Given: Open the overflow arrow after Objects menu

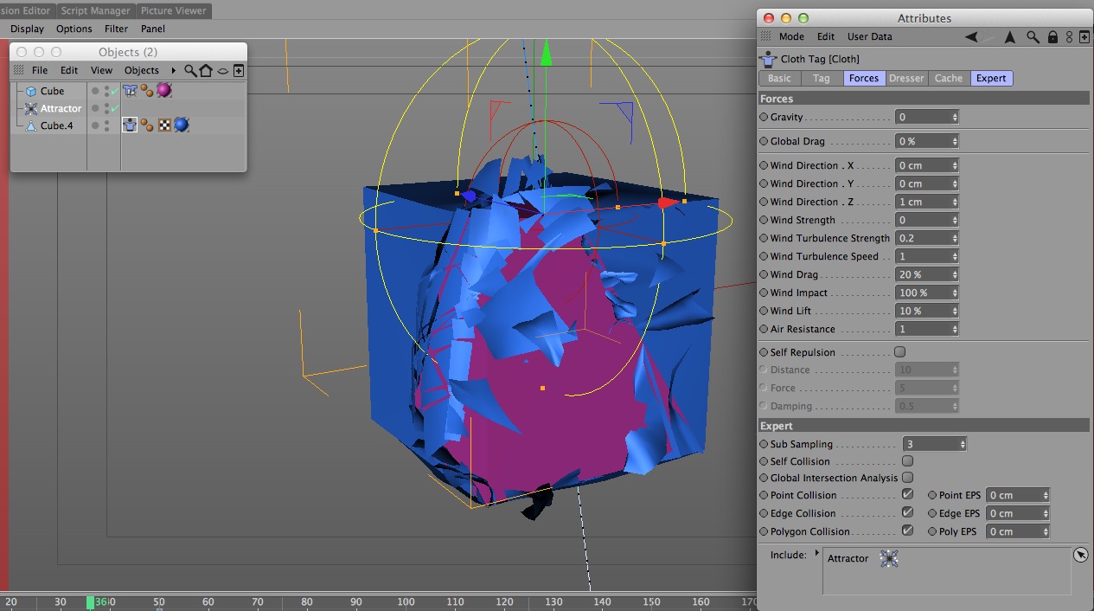Looking at the screenshot, I should point(173,71).
